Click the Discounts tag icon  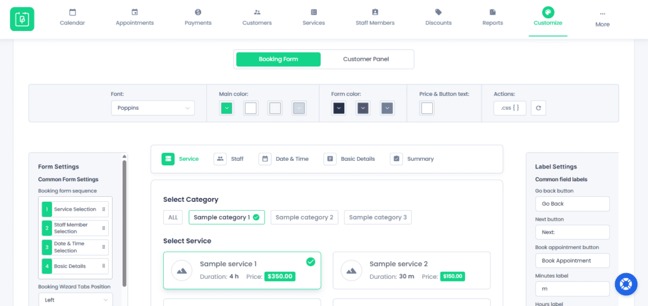pyautogui.click(x=439, y=12)
